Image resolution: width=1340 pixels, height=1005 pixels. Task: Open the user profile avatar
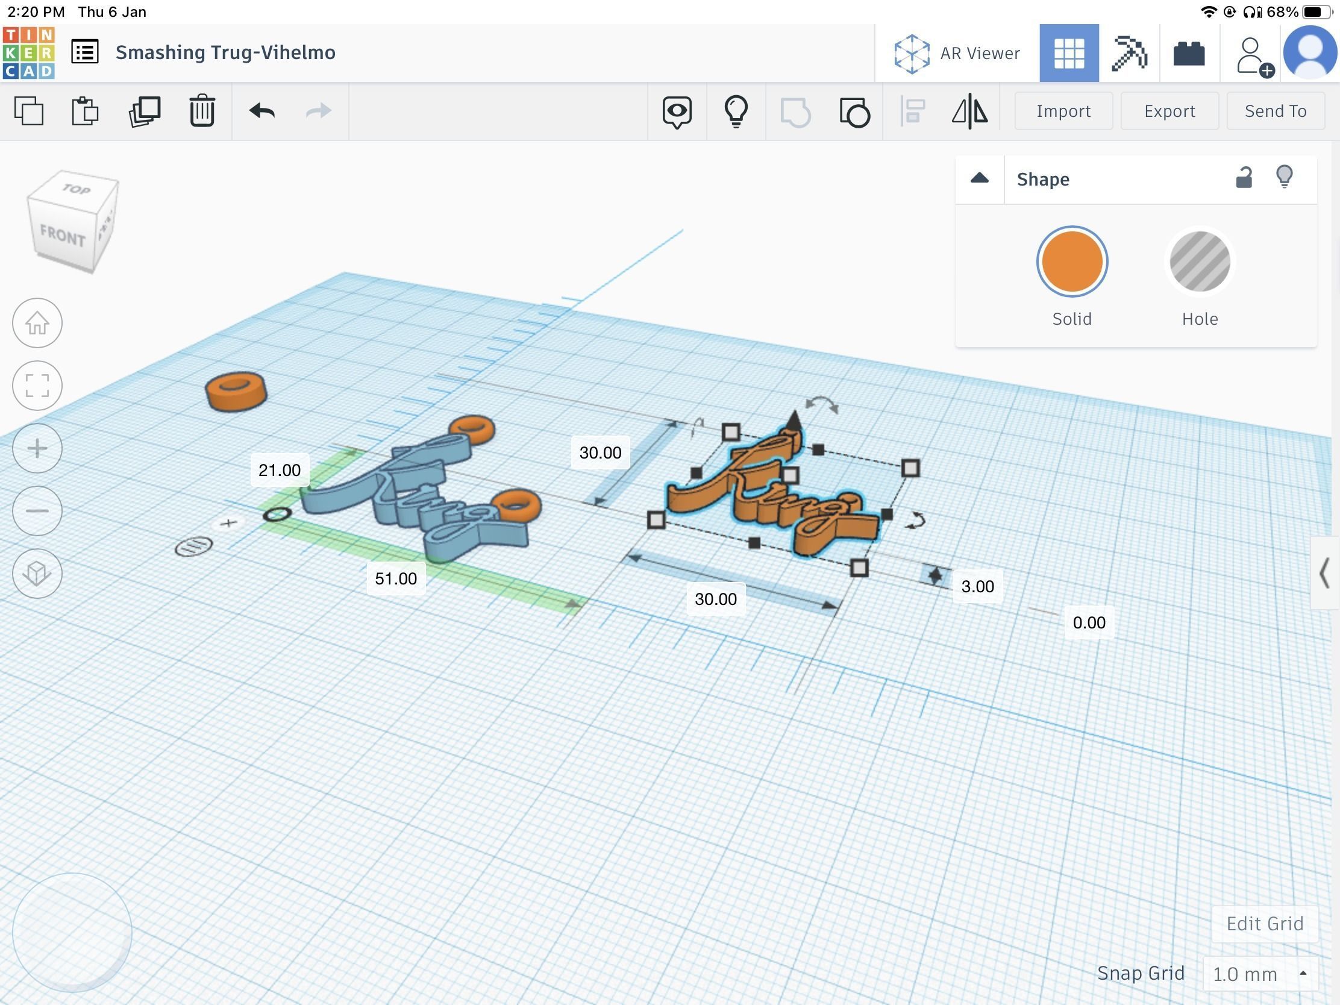tap(1310, 52)
